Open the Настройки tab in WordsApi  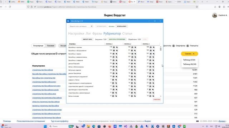click(76, 33)
